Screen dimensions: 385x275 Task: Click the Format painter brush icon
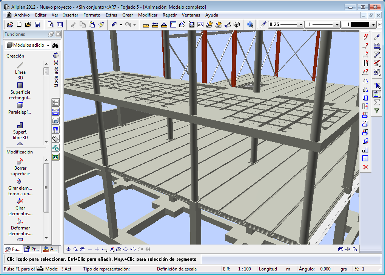click(x=101, y=24)
